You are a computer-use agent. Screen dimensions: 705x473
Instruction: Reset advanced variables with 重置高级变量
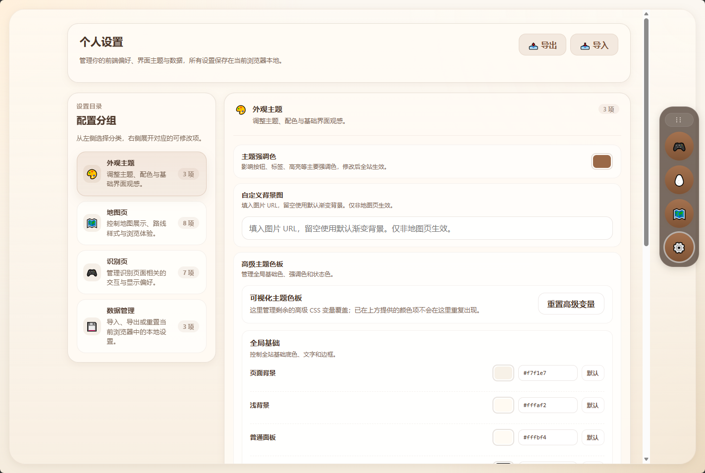[x=571, y=304]
